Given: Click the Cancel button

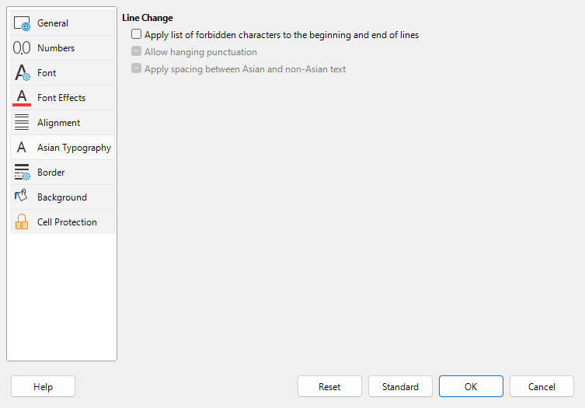Looking at the screenshot, I should (x=541, y=386).
